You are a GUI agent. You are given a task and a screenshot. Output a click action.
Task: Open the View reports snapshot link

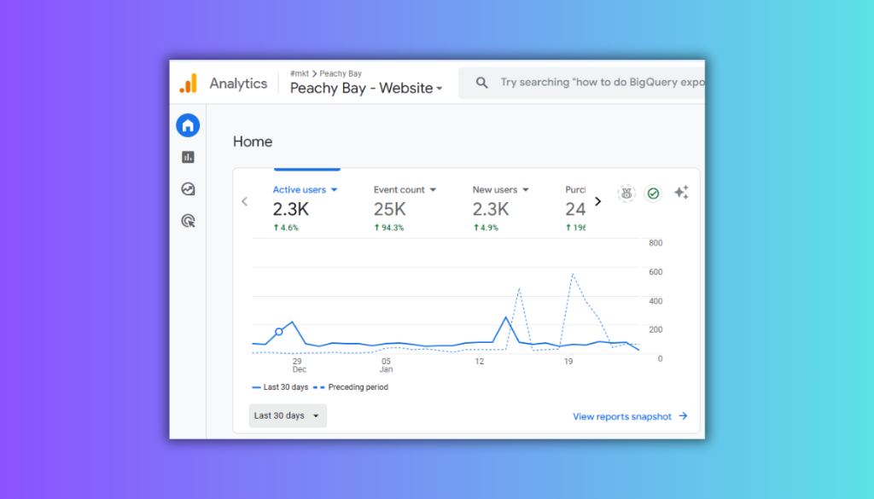[630, 416]
